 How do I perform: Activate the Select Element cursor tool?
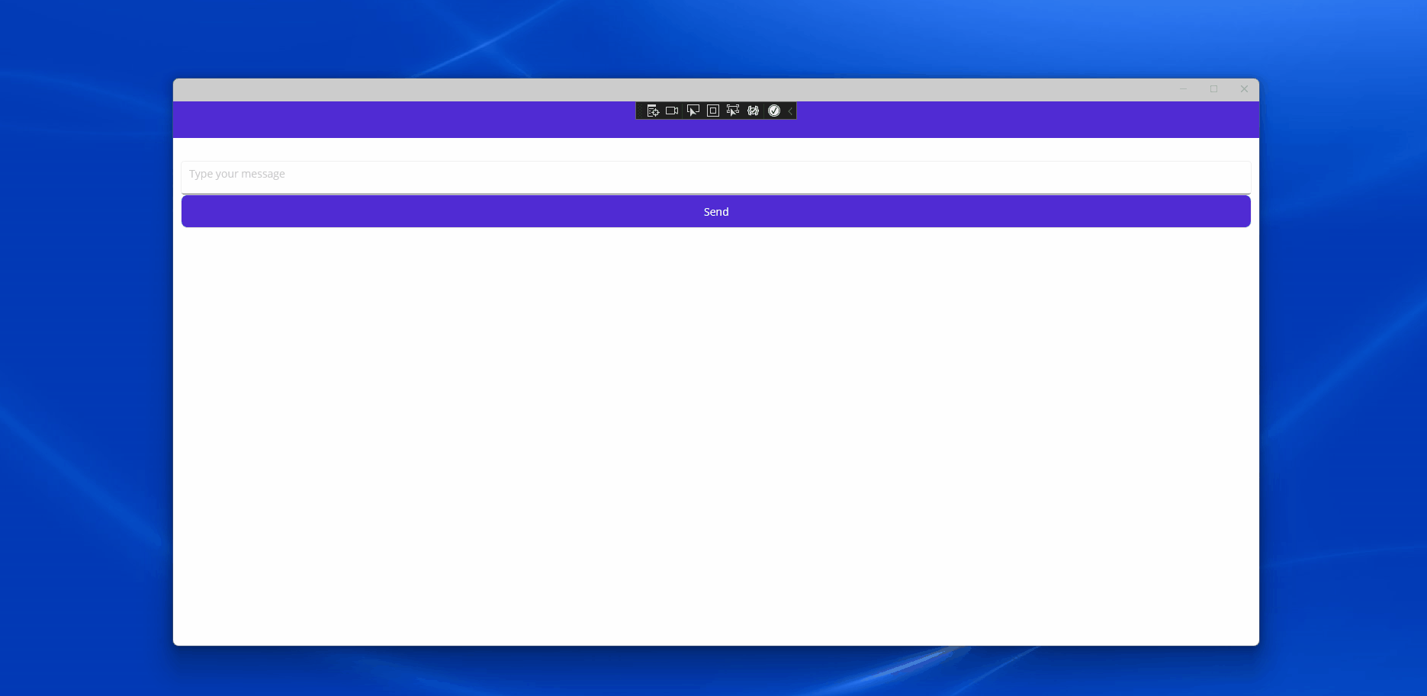point(693,111)
